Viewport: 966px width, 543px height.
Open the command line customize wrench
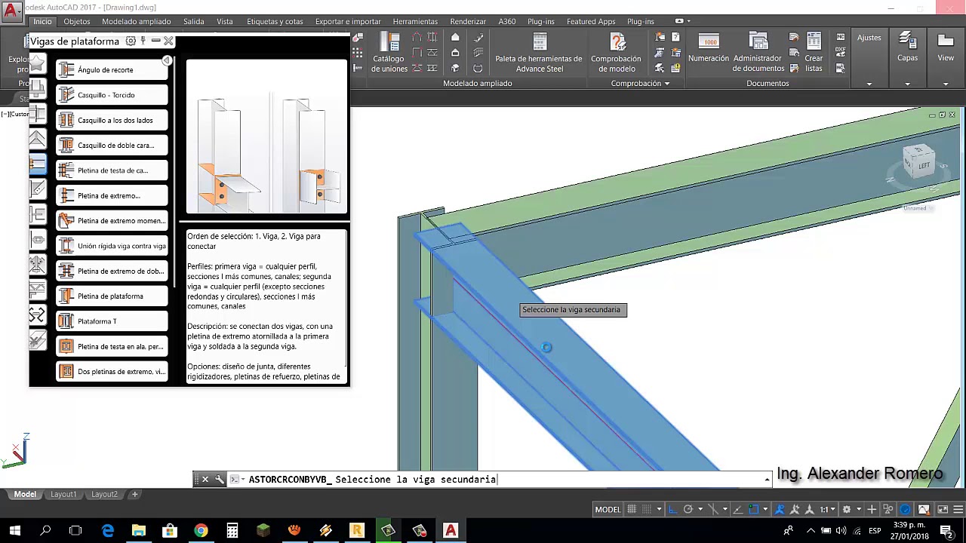[220, 480]
